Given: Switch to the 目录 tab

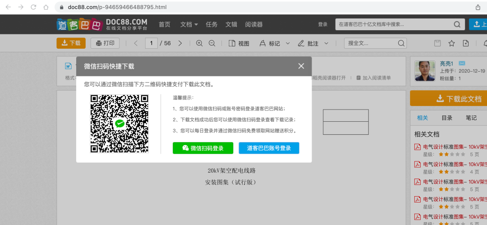Looking at the screenshot, I should pyautogui.click(x=447, y=118).
